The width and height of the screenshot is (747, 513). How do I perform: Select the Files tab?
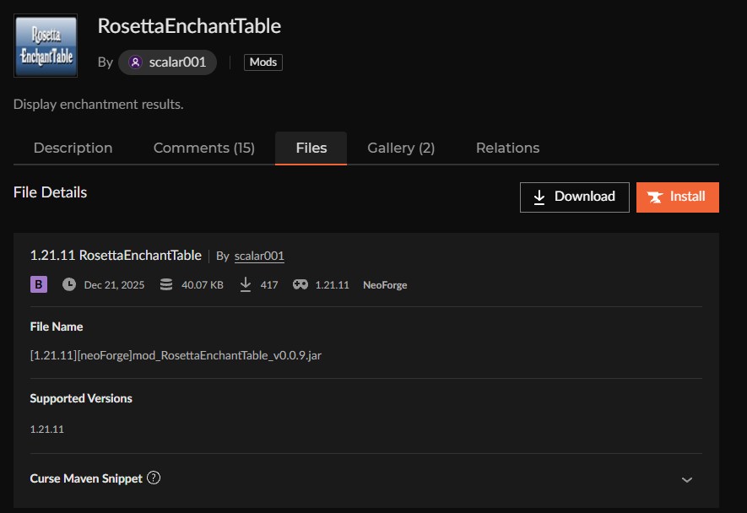click(311, 148)
